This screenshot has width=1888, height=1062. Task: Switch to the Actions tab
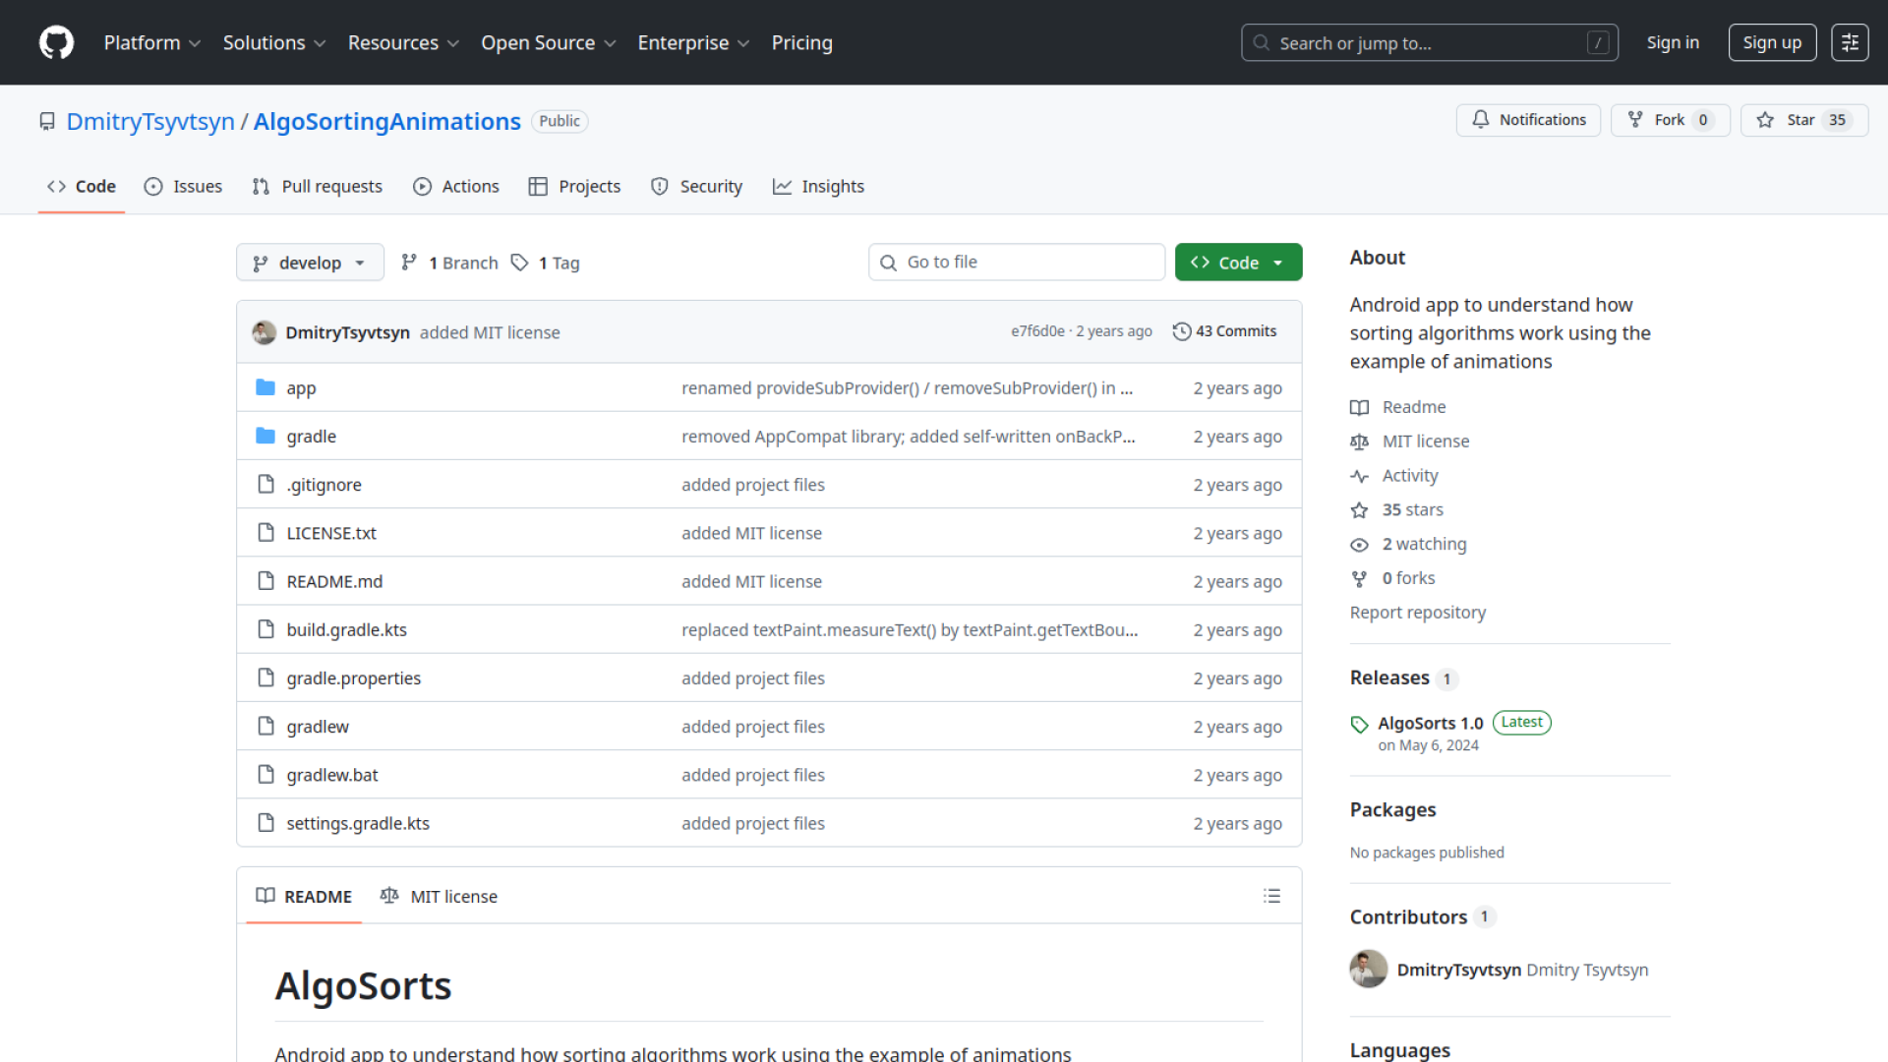coord(456,186)
